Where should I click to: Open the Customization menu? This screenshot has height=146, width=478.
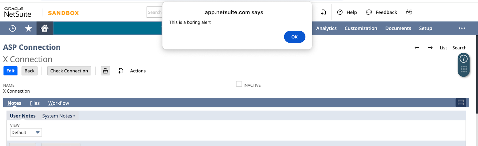[x=361, y=28]
